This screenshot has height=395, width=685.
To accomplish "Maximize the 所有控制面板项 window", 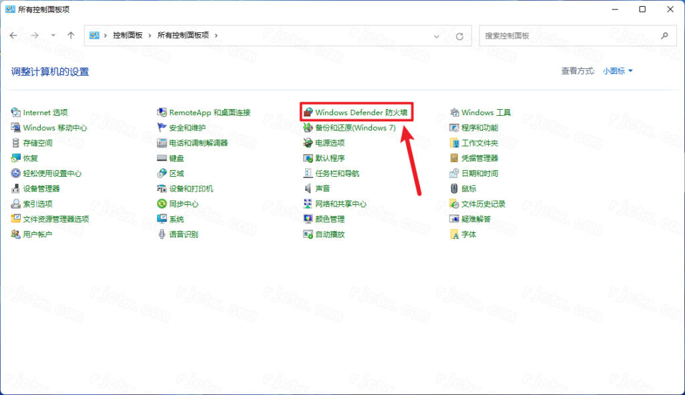I will (642, 9).
